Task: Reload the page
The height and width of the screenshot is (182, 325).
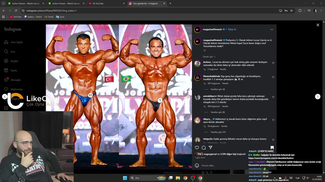Action: 16,11
